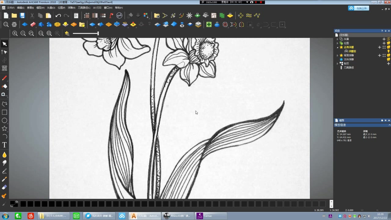The width and height of the screenshot is (391, 220).
Task: Click the plus button next to 正面浮雕
Action: 380,47
